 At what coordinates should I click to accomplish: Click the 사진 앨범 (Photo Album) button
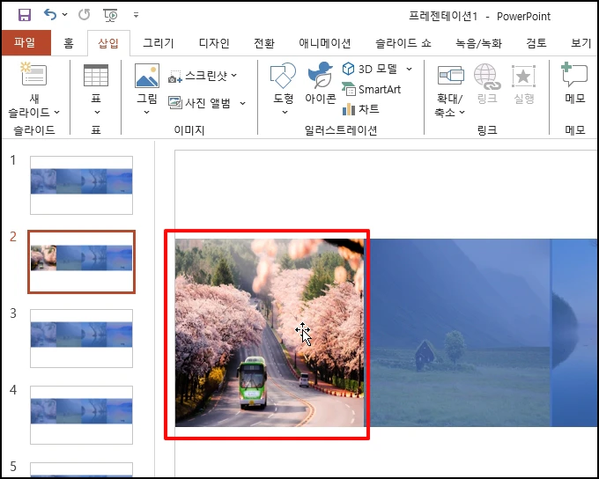(199, 103)
